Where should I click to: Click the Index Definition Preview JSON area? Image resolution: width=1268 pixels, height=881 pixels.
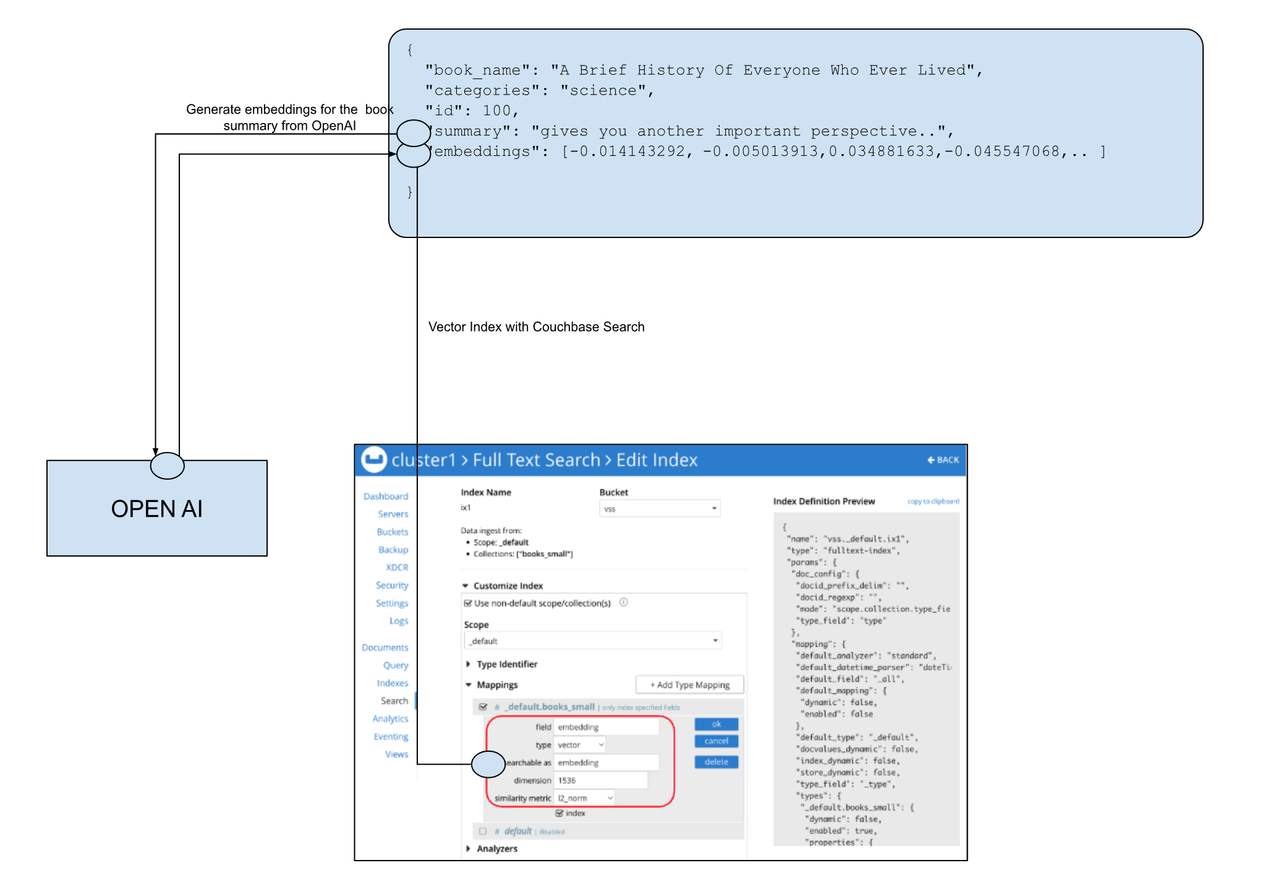(866, 679)
